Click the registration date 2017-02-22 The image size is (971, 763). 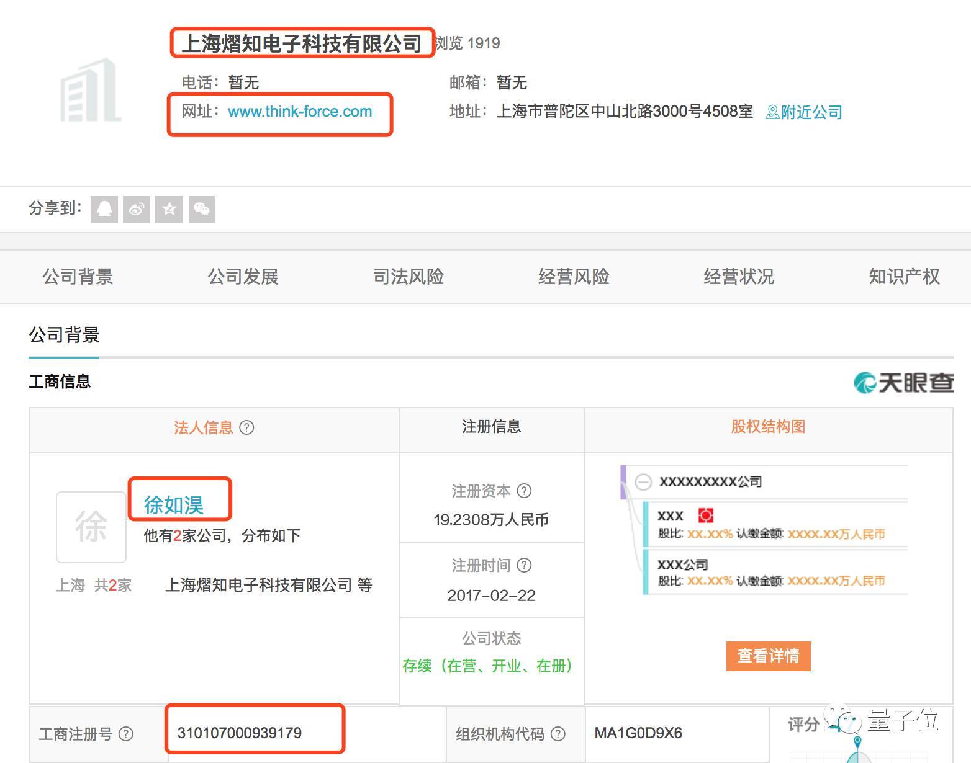coord(491,596)
